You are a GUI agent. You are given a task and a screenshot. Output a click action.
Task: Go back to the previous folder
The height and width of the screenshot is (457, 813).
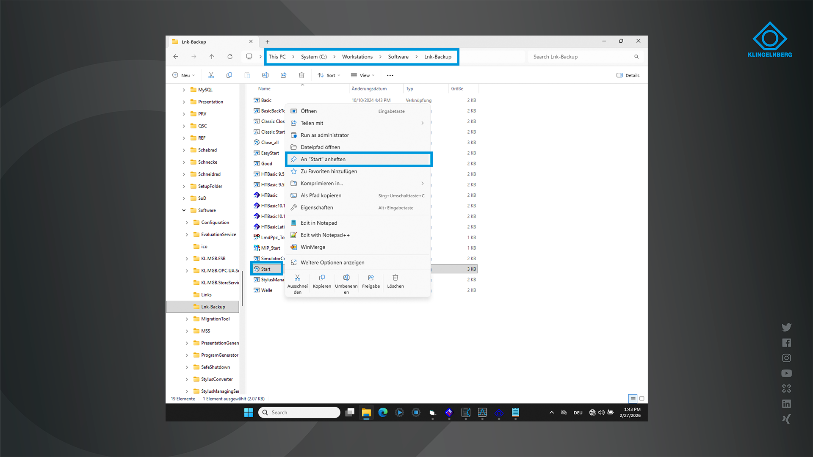coord(176,57)
